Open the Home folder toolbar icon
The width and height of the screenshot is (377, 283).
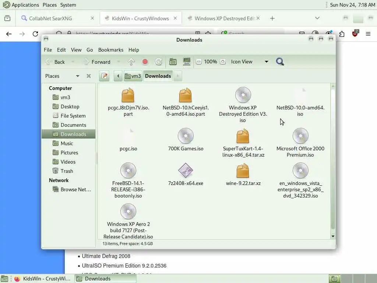click(x=173, y=62)
